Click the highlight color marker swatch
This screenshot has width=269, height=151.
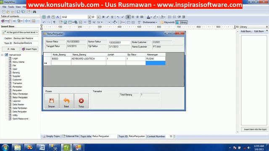tap(155, 17)
